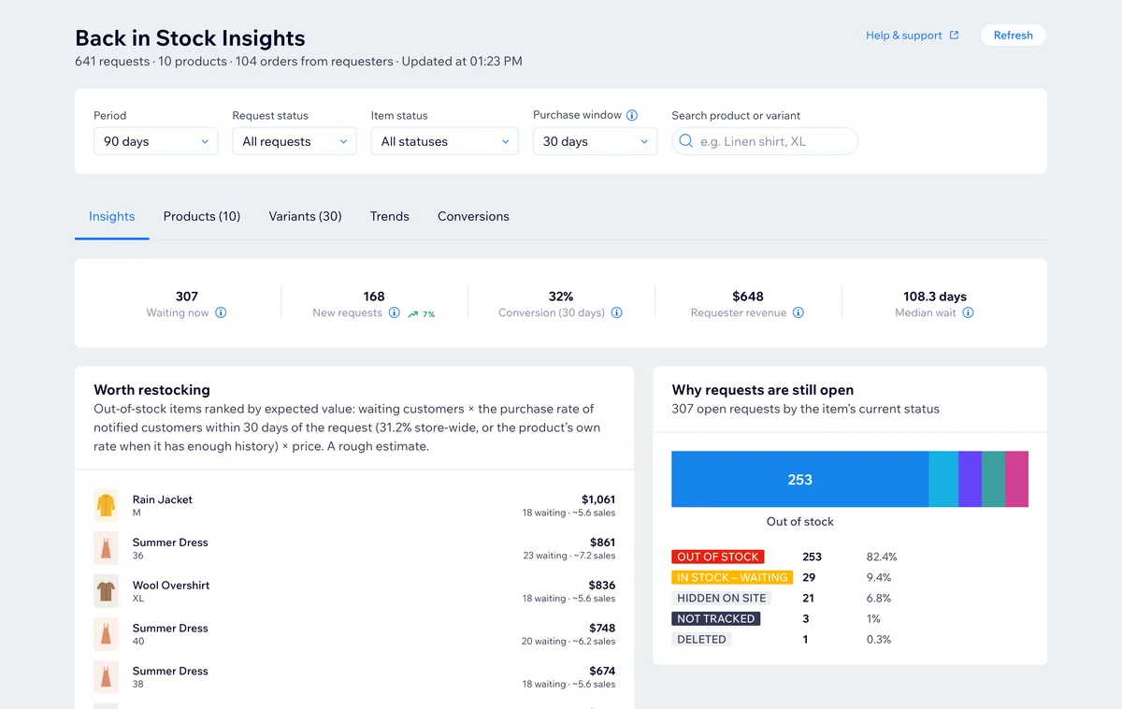Open the Variants (30) tab
This screenshot has width=1122, height=709.
coord(305,216)
